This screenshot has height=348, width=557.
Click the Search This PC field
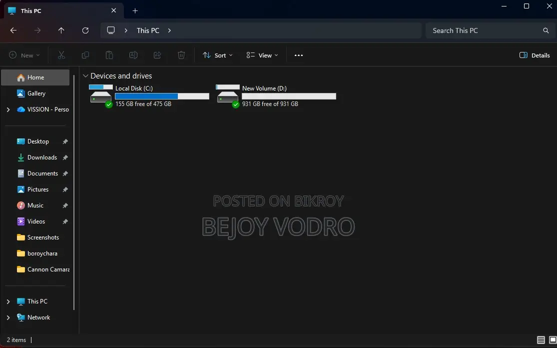tap(490, 30)
